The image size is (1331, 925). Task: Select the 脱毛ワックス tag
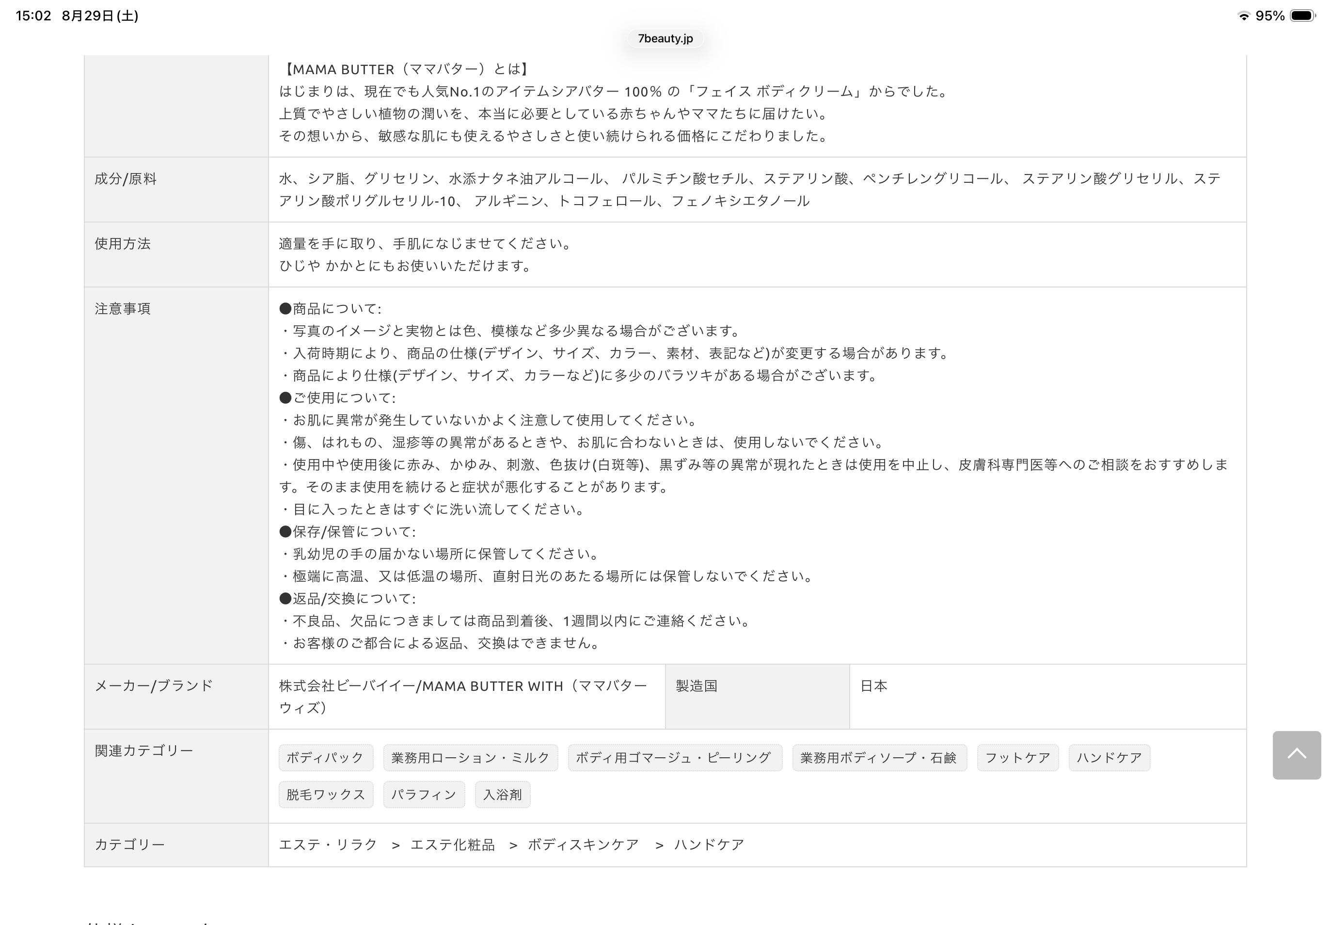point(325,794)
